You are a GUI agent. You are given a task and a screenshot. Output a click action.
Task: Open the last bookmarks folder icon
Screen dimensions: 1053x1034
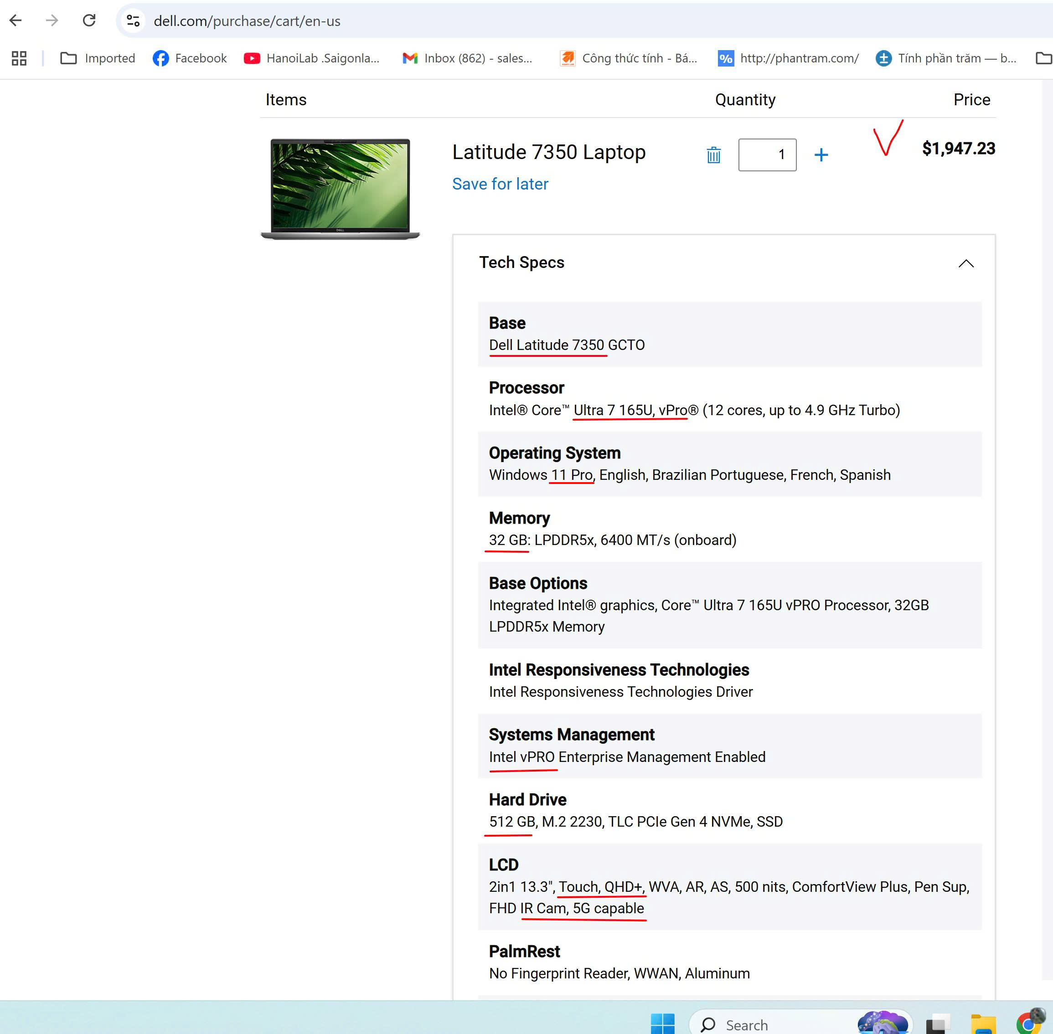[1043, 58]
